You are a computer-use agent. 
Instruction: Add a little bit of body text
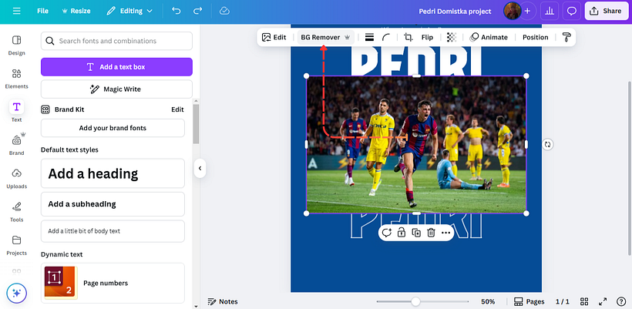(x=113, y=231)
